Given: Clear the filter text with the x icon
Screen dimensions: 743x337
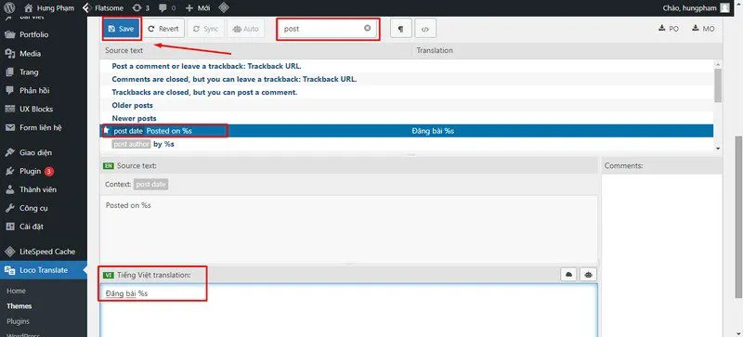Looking at the screenshot, I should (x=367, y=29).
